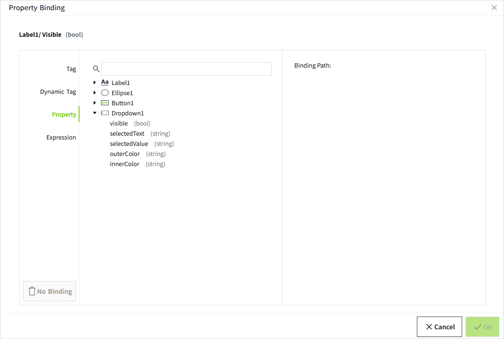Image resolution: width=504 pixels, height=339 pixels.
Task: Select the Property tab
Action: (x=64, y=115)
